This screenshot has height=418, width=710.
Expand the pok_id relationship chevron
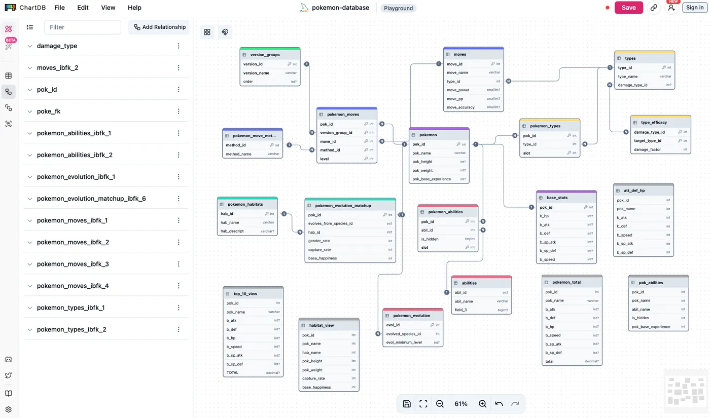coord(30,90)
